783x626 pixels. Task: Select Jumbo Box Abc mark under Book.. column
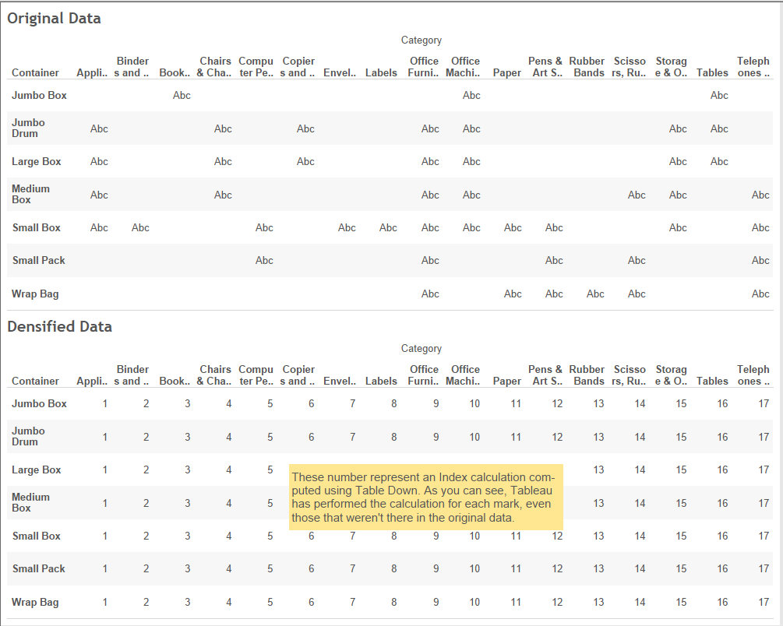click(182, 95)
